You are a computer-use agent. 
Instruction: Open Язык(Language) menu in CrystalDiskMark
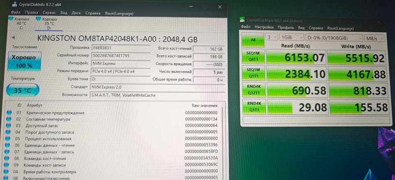[340, 28]
